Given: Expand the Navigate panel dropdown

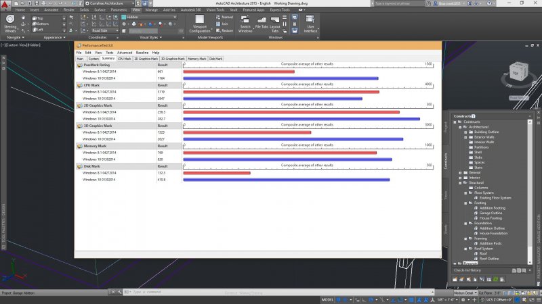Looking at the screenshot, I should [16, 37].
